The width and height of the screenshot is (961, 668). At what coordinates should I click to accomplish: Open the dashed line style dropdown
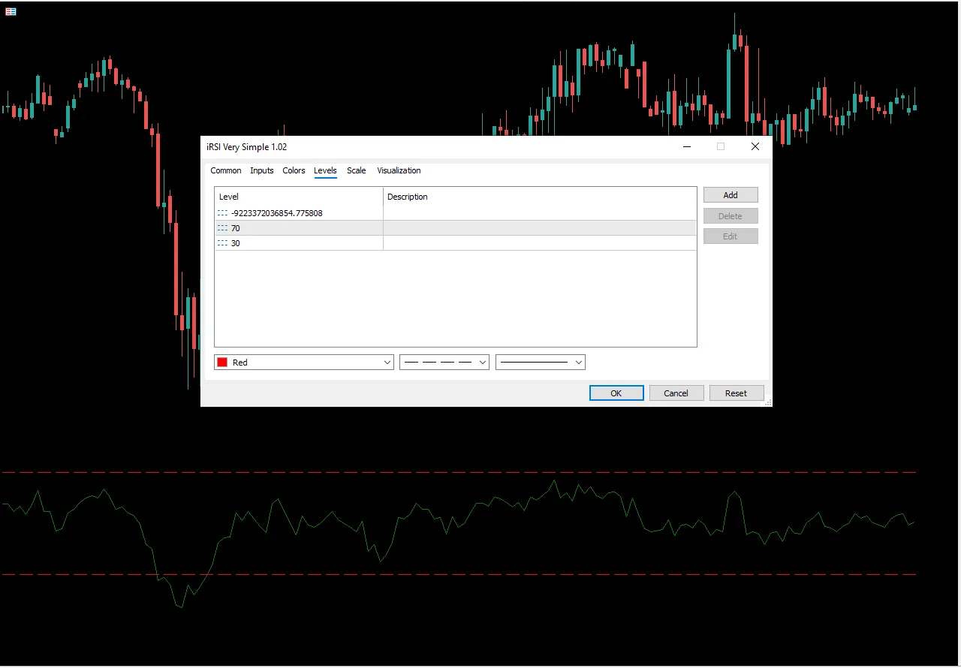[444, 363]
